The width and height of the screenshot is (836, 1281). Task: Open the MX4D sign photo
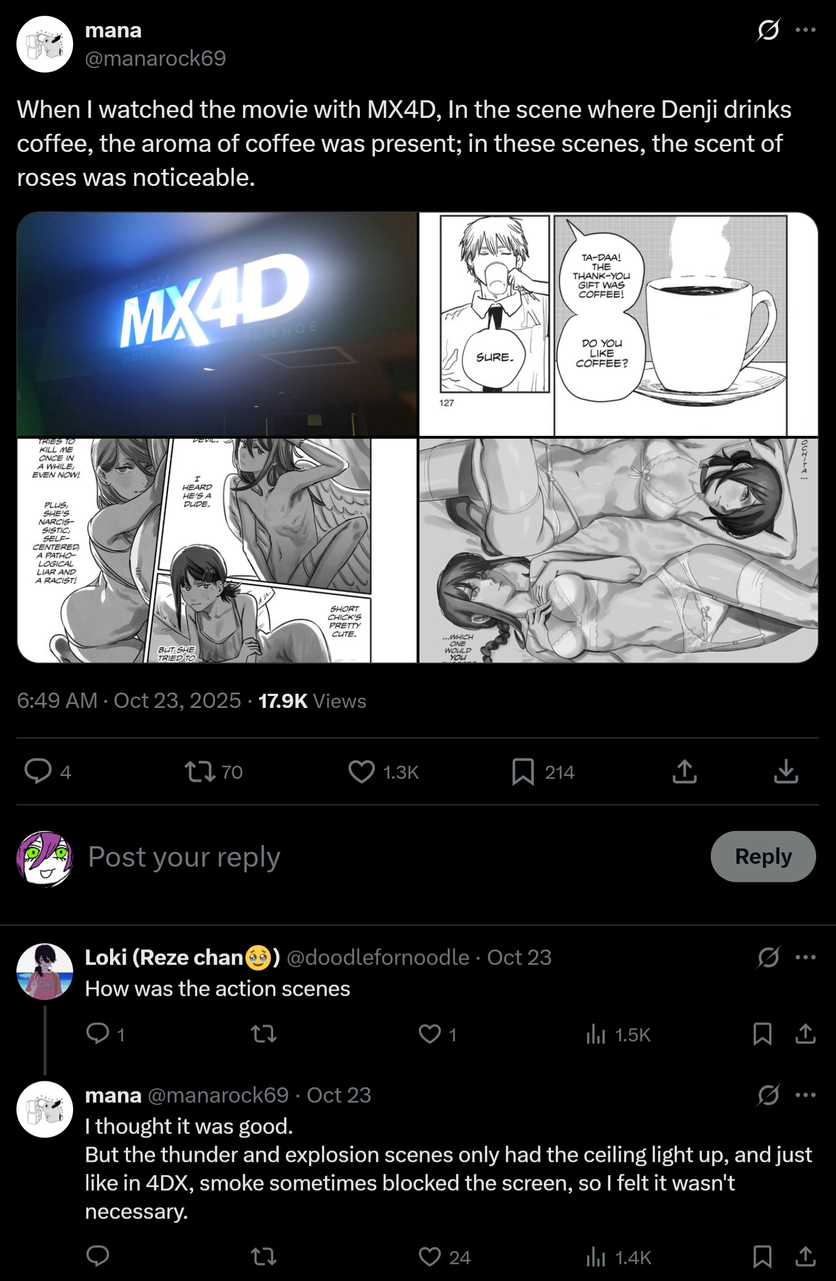pyautogui.click(x=217, y=324)
